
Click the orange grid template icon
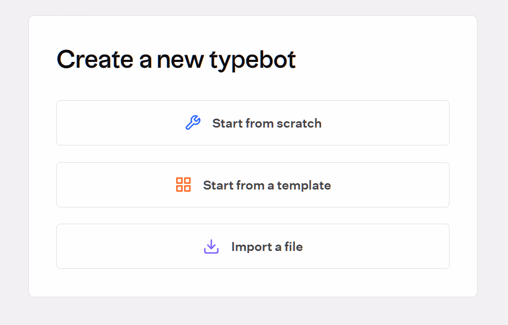pyautogui.click(x=183, y=185)
